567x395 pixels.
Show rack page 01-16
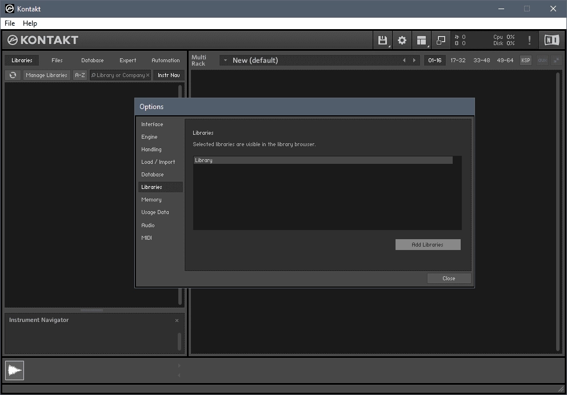(434, 61)
